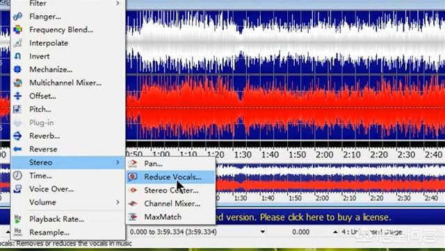Open the Voice Over icon

tap(17, 189)
